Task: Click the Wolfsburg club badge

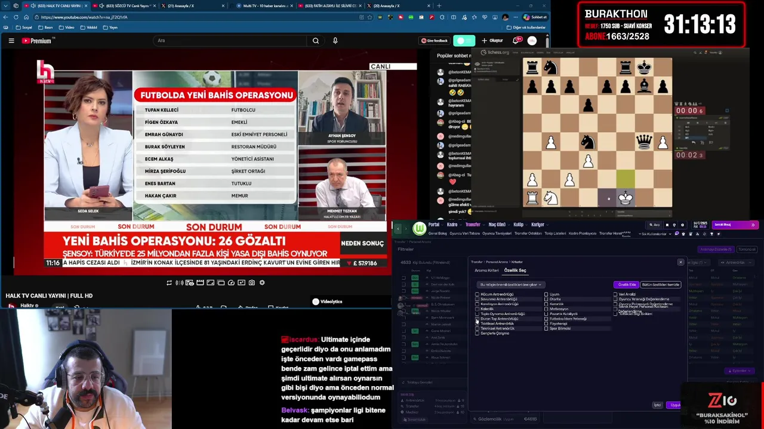Action: tap(420, 228)
